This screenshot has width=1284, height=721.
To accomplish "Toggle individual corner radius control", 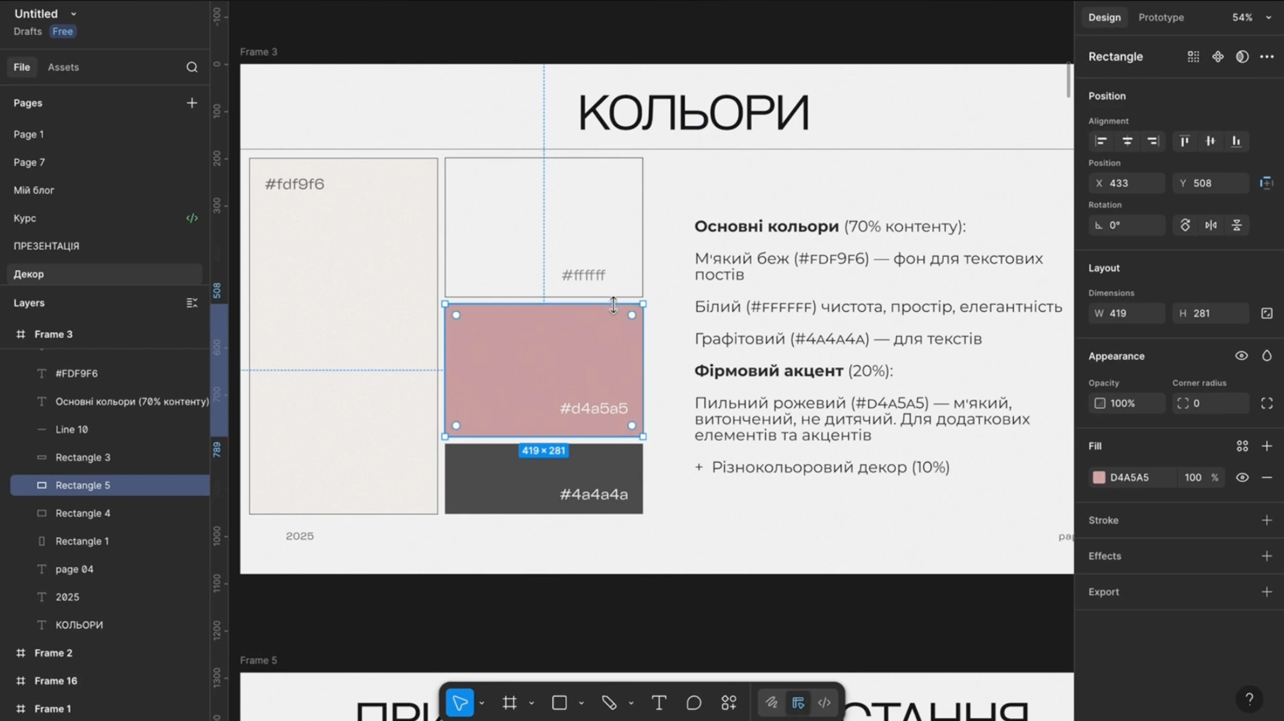I will (x=1267, y=404).
